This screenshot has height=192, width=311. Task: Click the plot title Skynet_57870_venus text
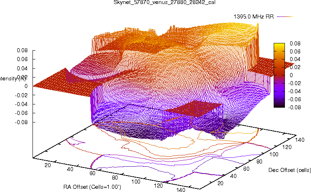coord(165,2)
